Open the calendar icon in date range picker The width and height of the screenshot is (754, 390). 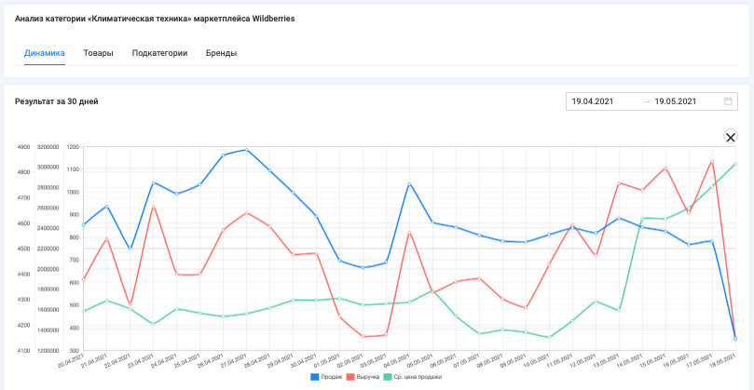728,101
